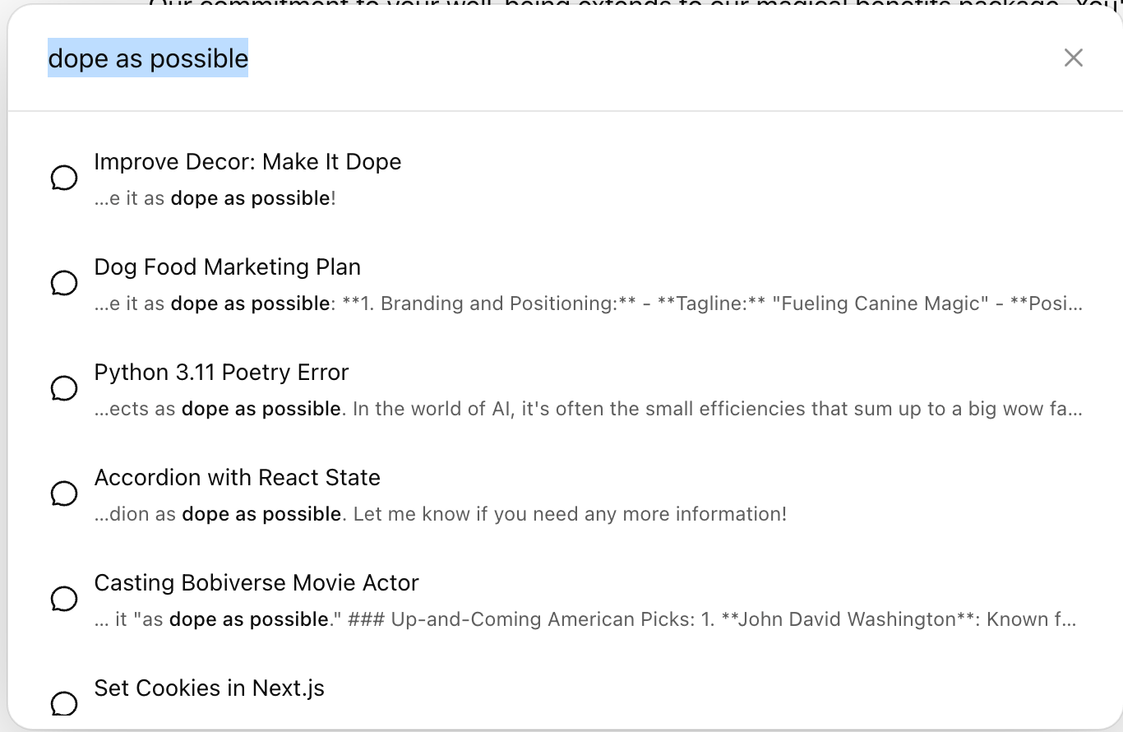The width and height of the screenshot is (1123, 732).
Task: Open the Accordion with React State conversation
Action: pos(238,477)
